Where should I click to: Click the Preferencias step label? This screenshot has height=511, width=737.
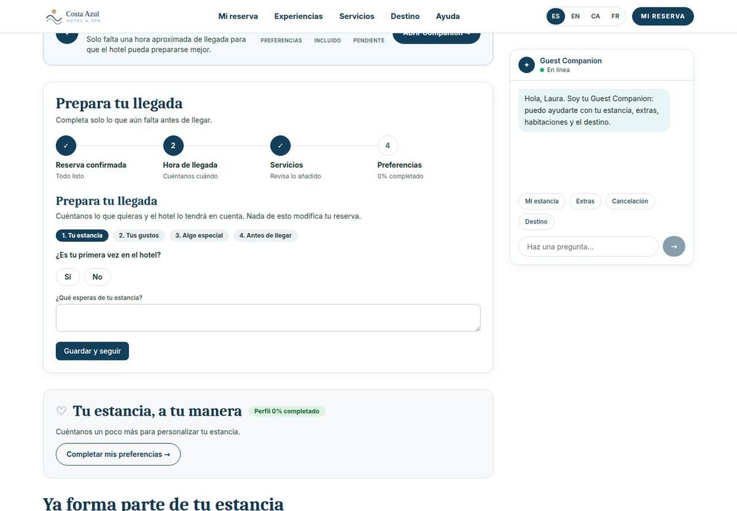(x=400, y=165)
